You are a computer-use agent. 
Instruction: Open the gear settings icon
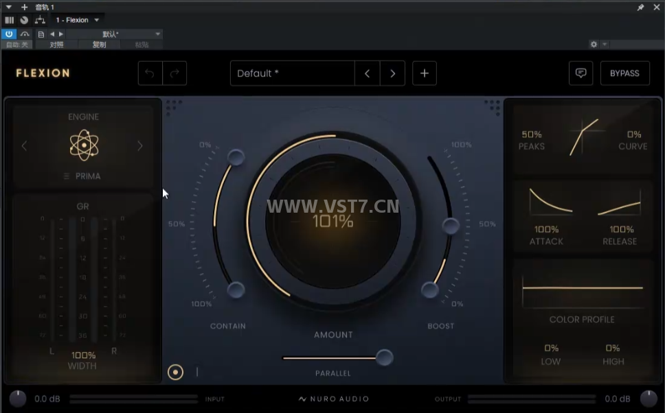594,44
